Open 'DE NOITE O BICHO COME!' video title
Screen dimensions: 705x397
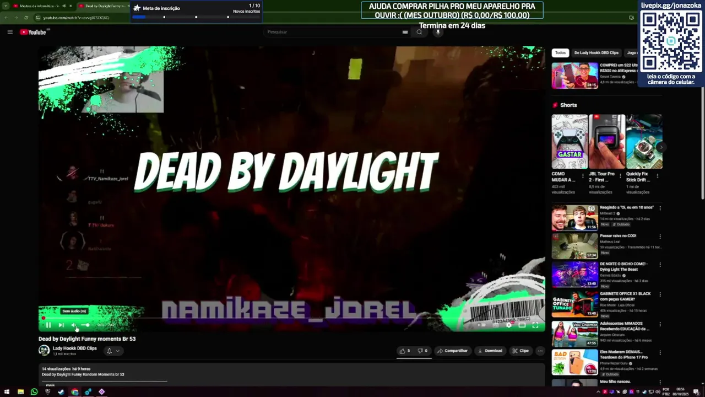click(623, 266)
